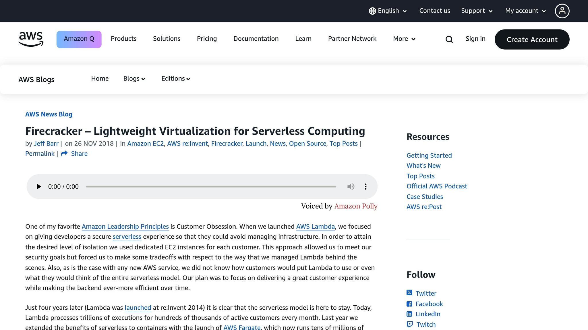Click the globe language icon
This screenshot has height=330, width=588.
(372, 11)
